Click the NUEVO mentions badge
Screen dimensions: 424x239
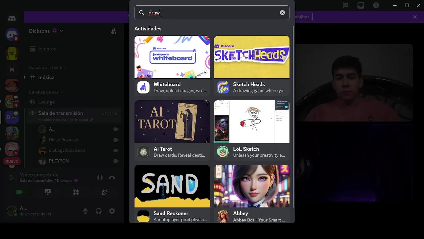[12, 161]
